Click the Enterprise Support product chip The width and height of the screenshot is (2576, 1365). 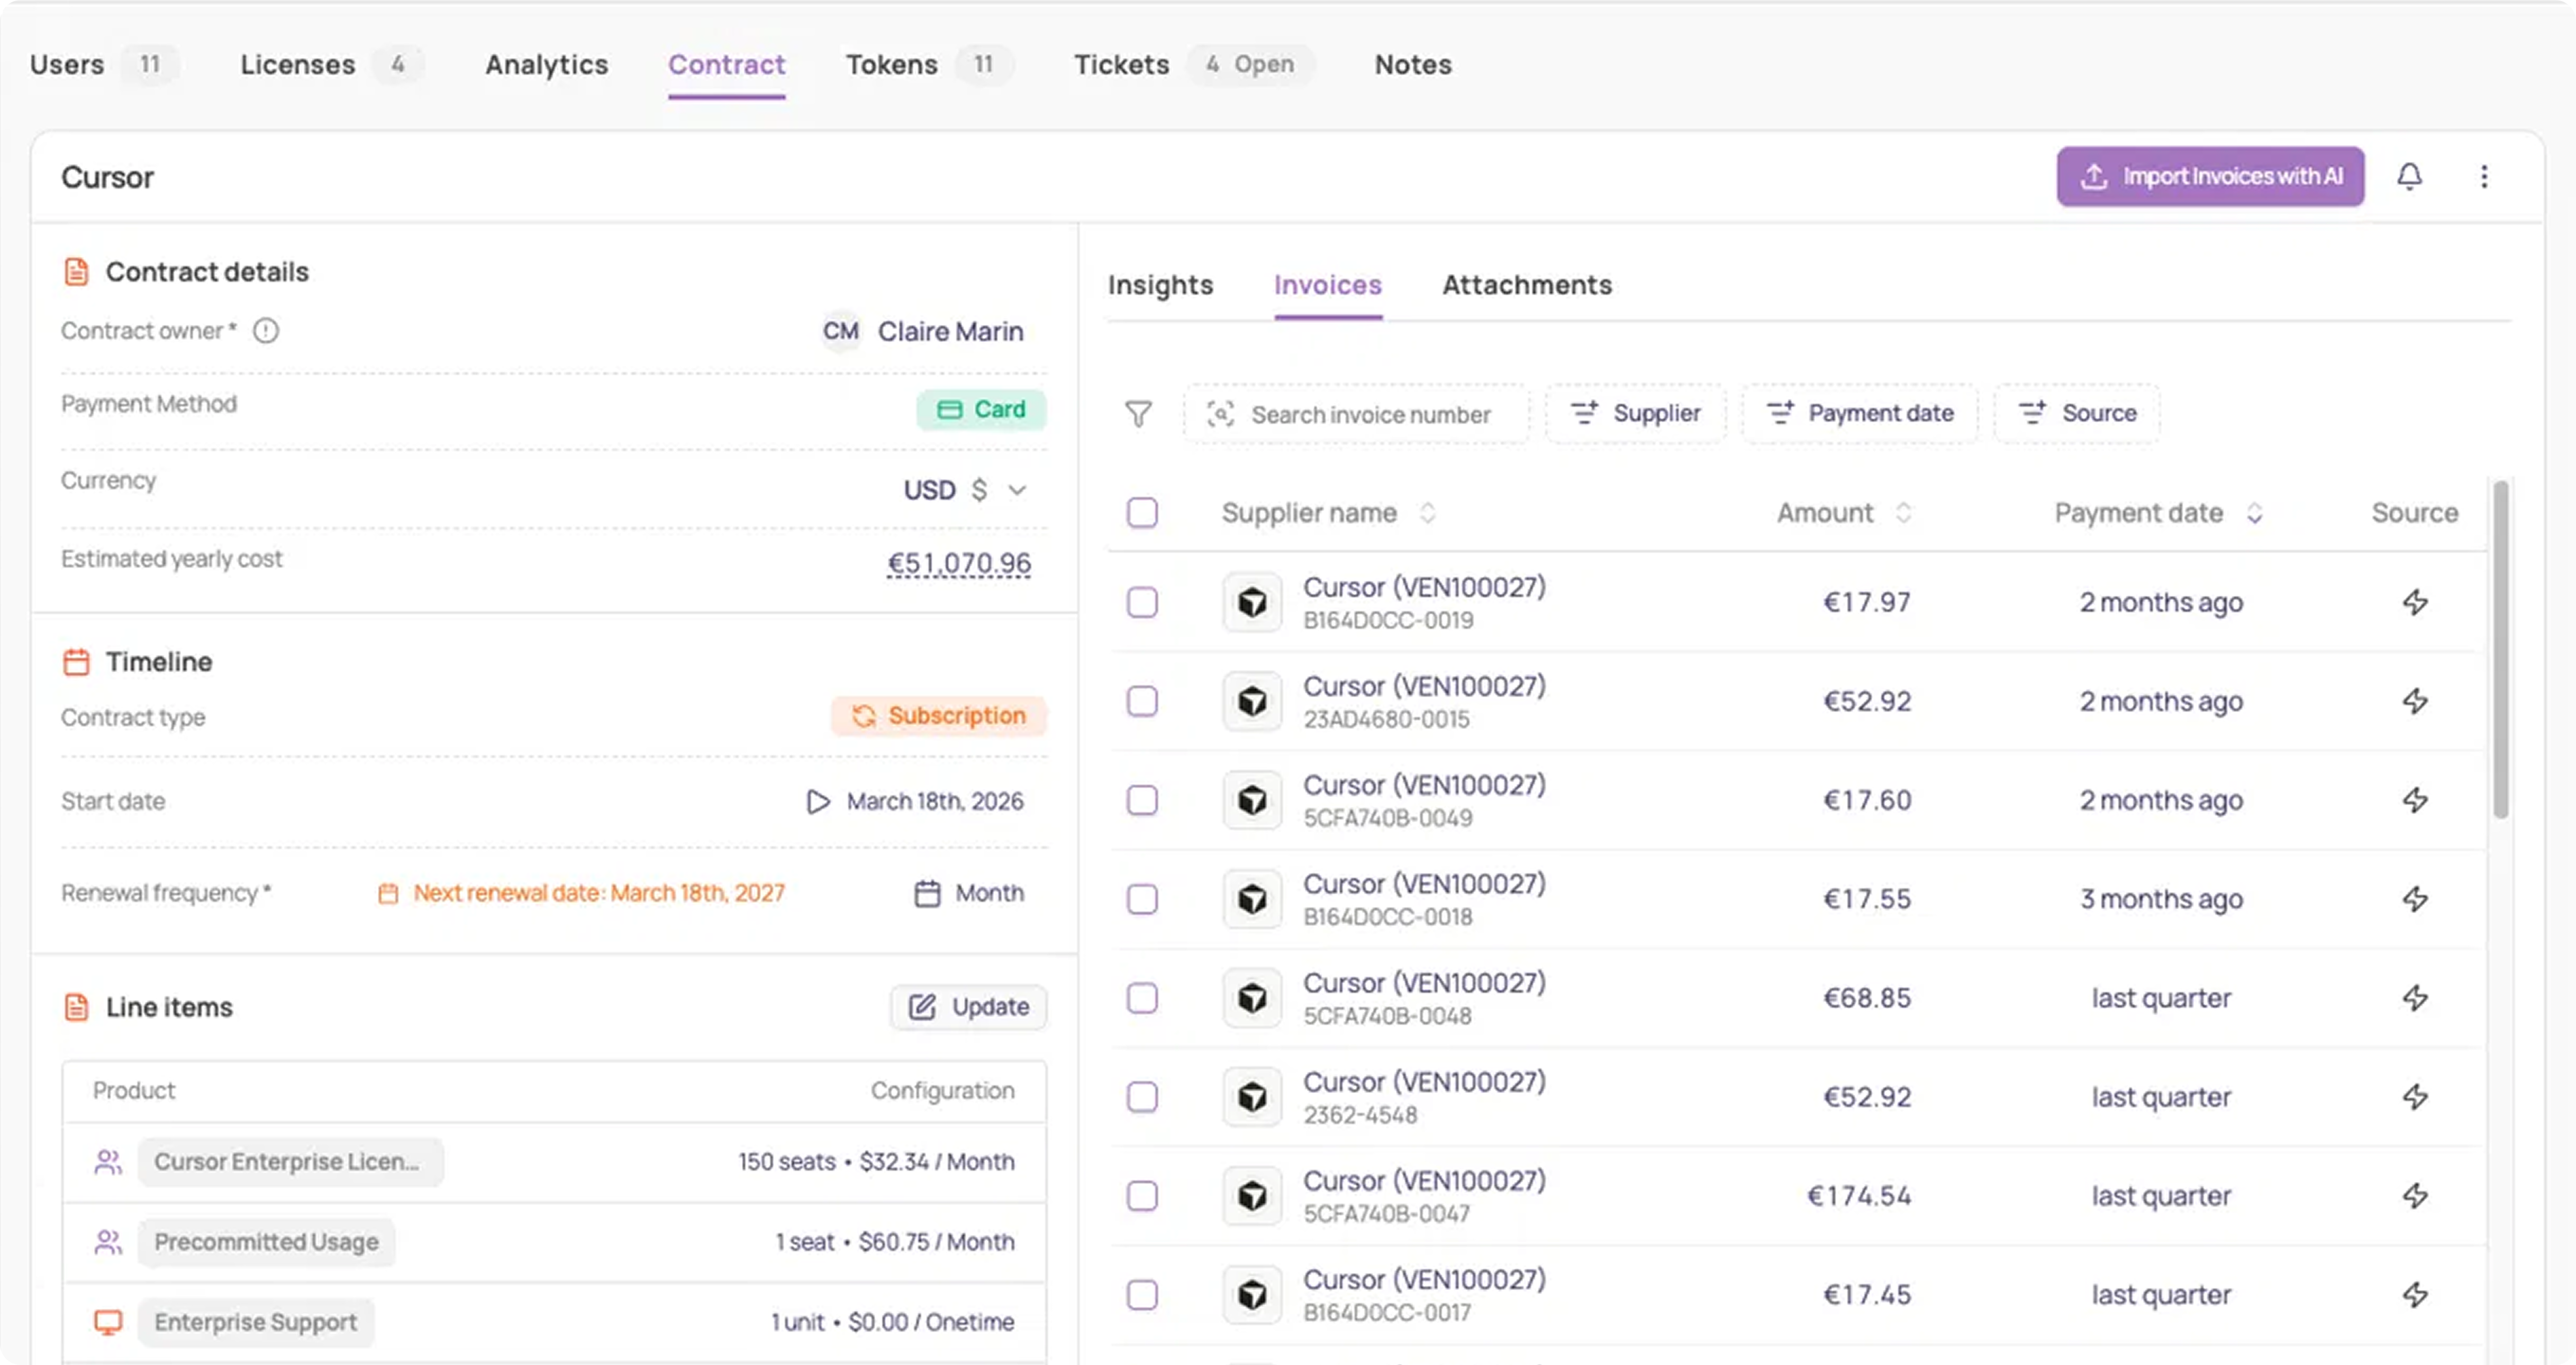pos(256,1323)
